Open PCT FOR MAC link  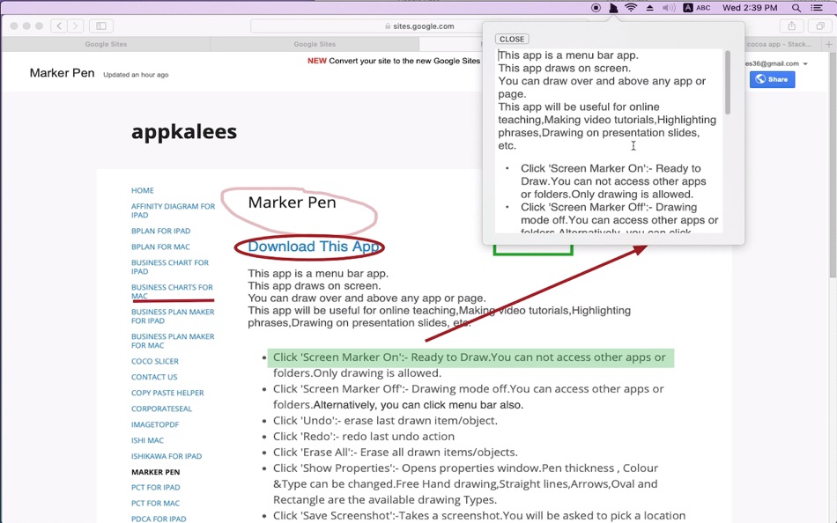coord(155,504)
